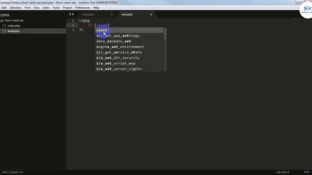The height and width of the screenshot is (175, 312).
Task: Click unsaved dot on send.php tab
Action: click(151, 15)
